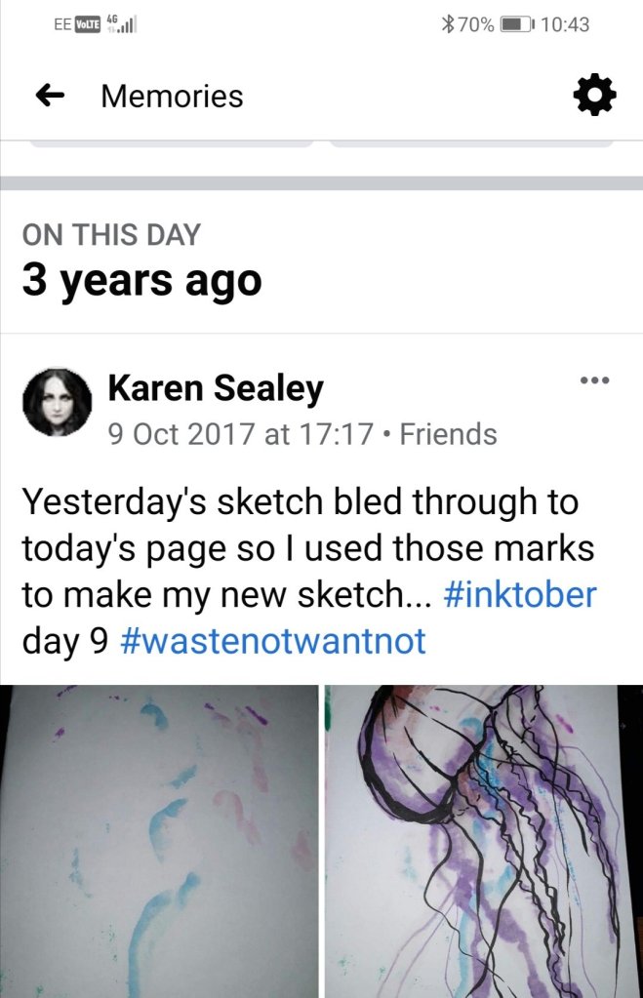
Task: Tap the battery indicator icon
Action: click(x=514, y=24)
